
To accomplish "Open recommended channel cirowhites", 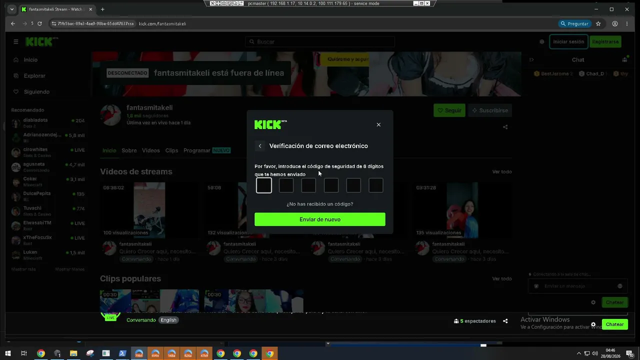I will (x=48, y=152).
